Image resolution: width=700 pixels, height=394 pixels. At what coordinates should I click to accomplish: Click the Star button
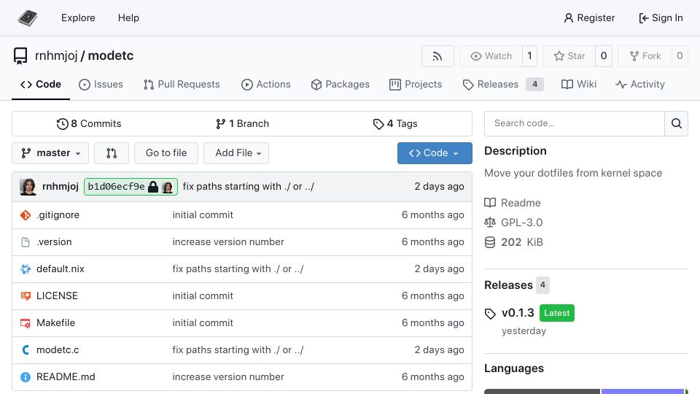click(x=569, y=56)
